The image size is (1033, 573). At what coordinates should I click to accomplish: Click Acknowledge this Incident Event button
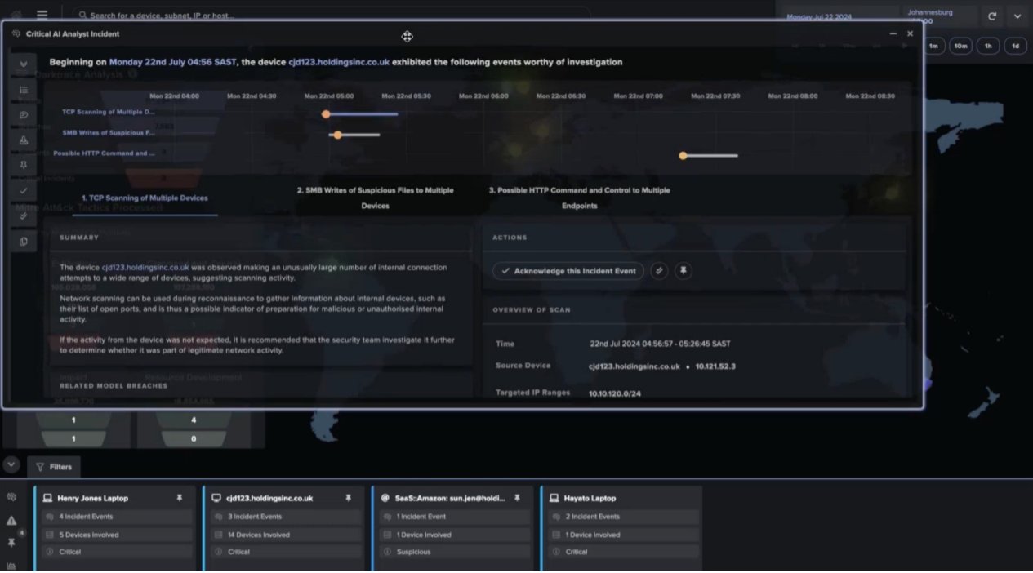tap(568, 271)
